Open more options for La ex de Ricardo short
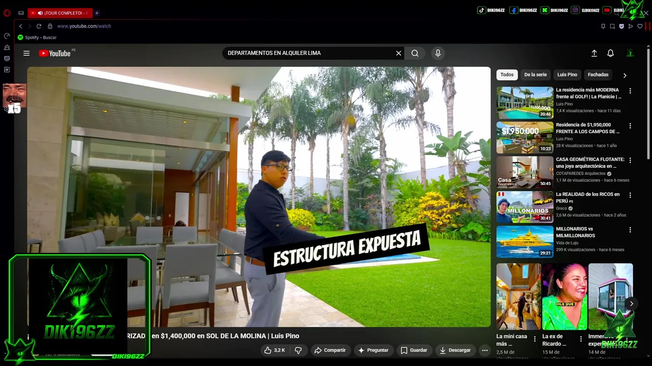The width and height of the screenshot is (652, 366). [x=580, y=339]
